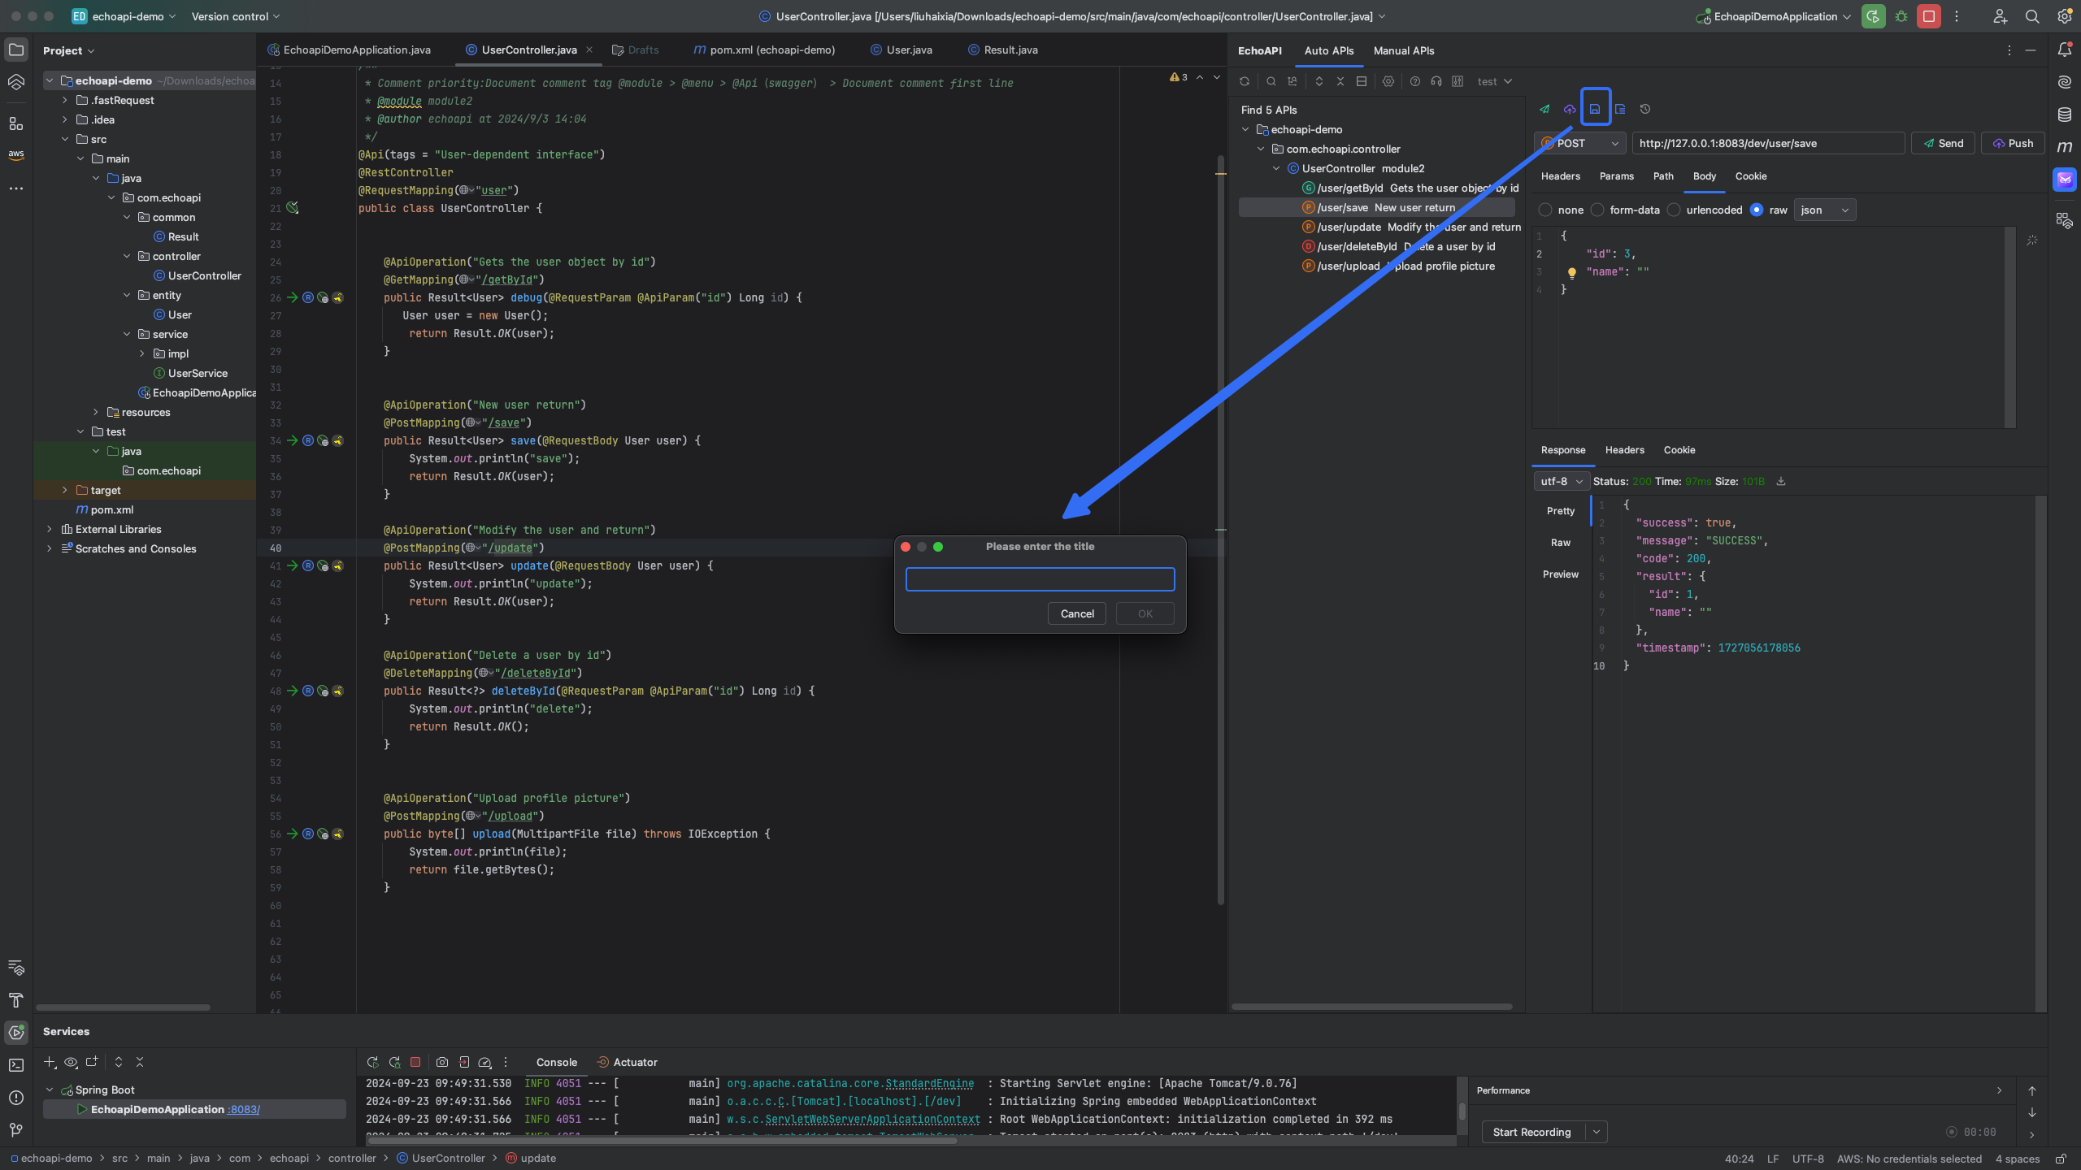This screenshot has width=2081, height=1170.
Task: Open the Notifications bell icon
Action: tap(2065, 50)
